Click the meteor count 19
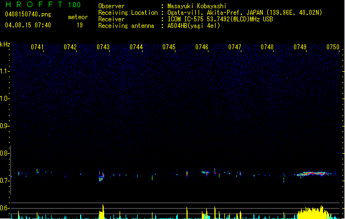345x219 pixels. (80, 25)
